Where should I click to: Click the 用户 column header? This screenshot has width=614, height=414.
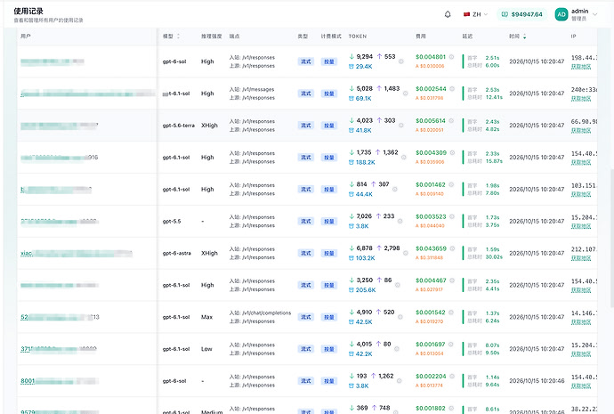pyautogui.click(x=26, y=36)
